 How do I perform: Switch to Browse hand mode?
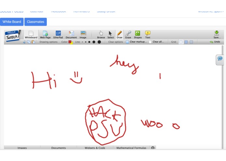pyautogui.click(x=101, y=35)
